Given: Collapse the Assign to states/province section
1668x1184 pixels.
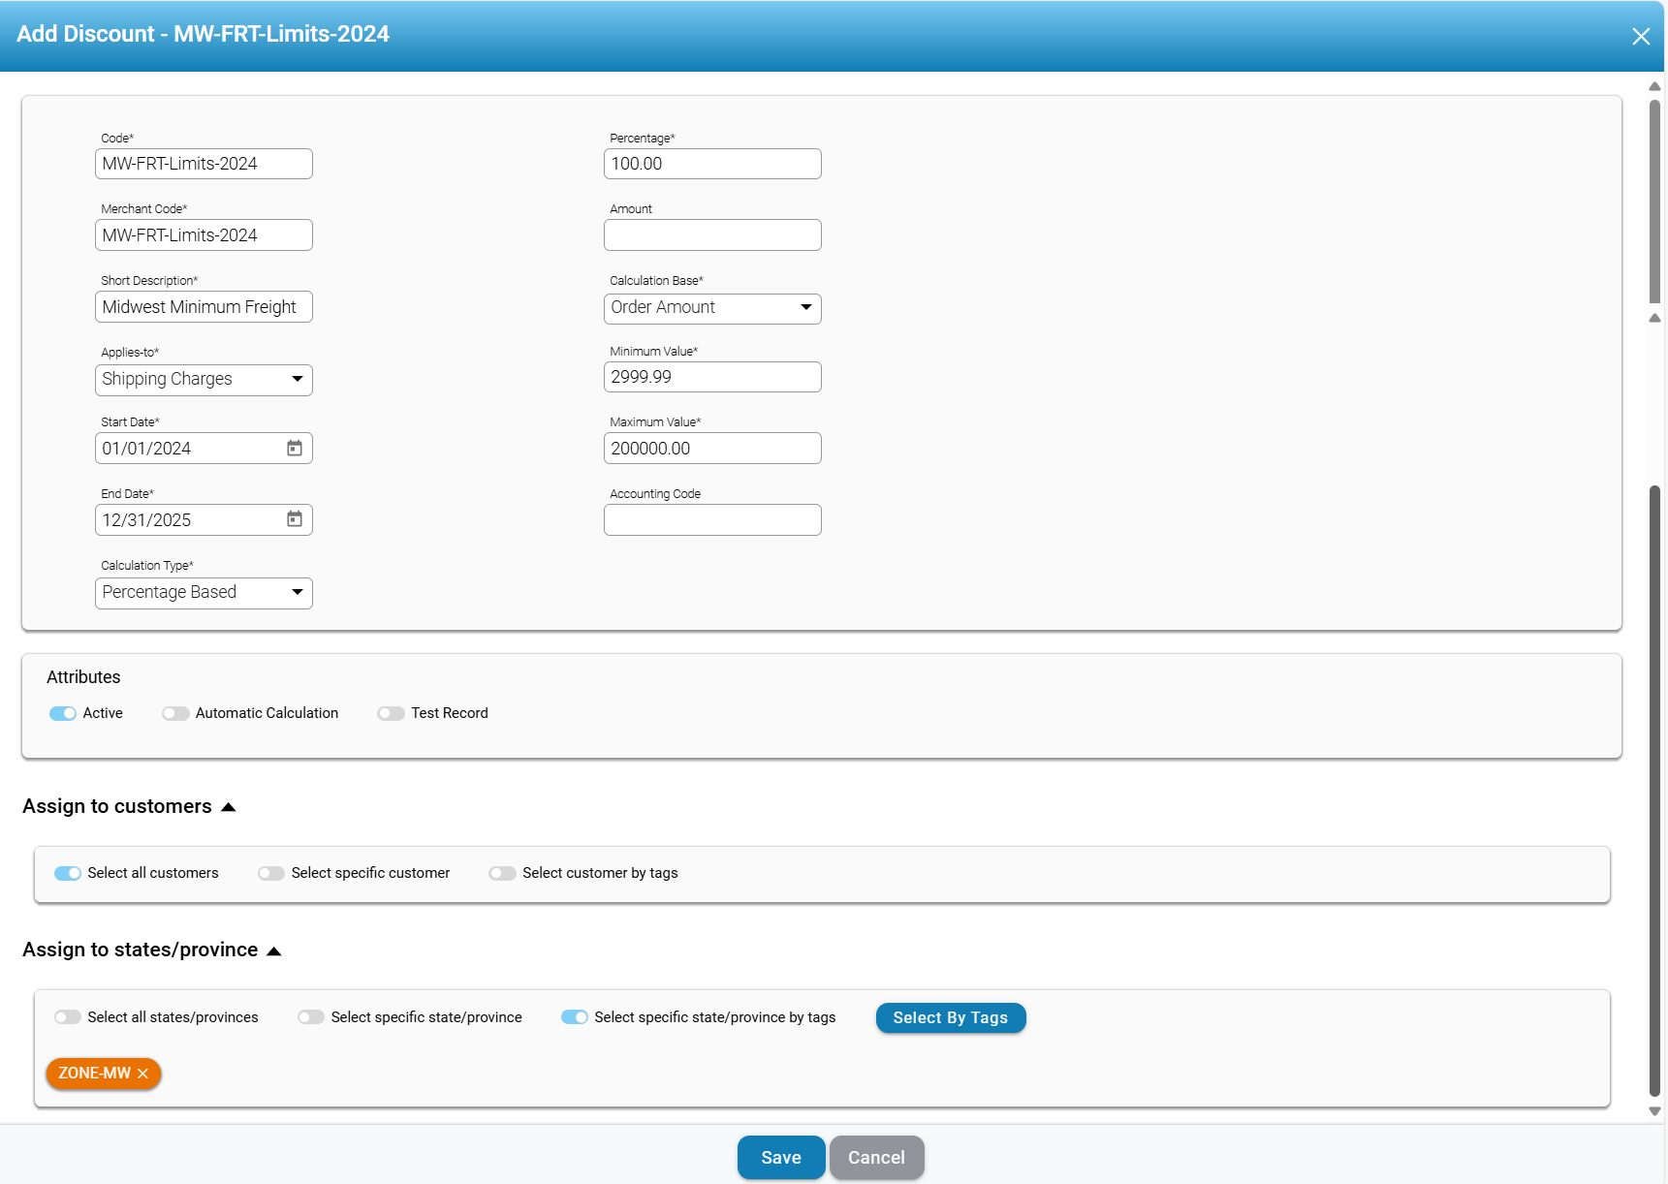Looking at the screenshot, I should [x=274, y=951].
